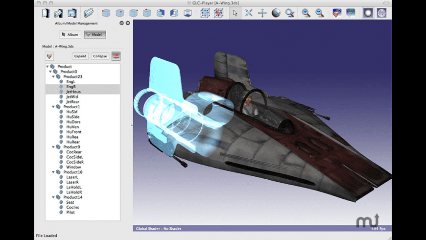This screenshot has height=240, width=426.
Task: Switch to the Model tab
Action: coord(95,34)
